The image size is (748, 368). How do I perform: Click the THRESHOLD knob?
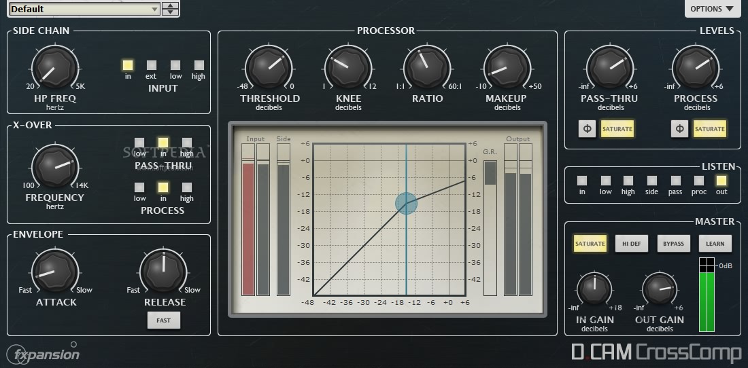click(269, 67)
